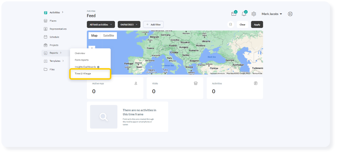Go to Representatives in the sidebar
The width and height of the screenshot is (337, 154).
[58, 29]
